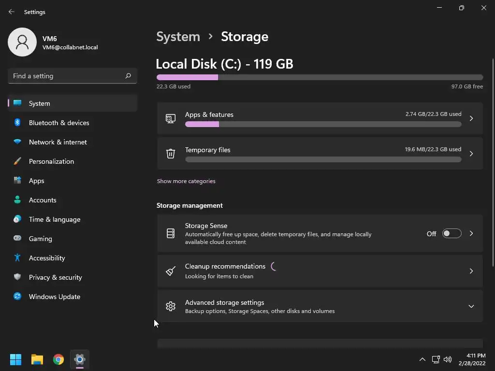Screen dimensions: 495x371
Task: Click the search magnifier icon
Action: tap(128, 76)
